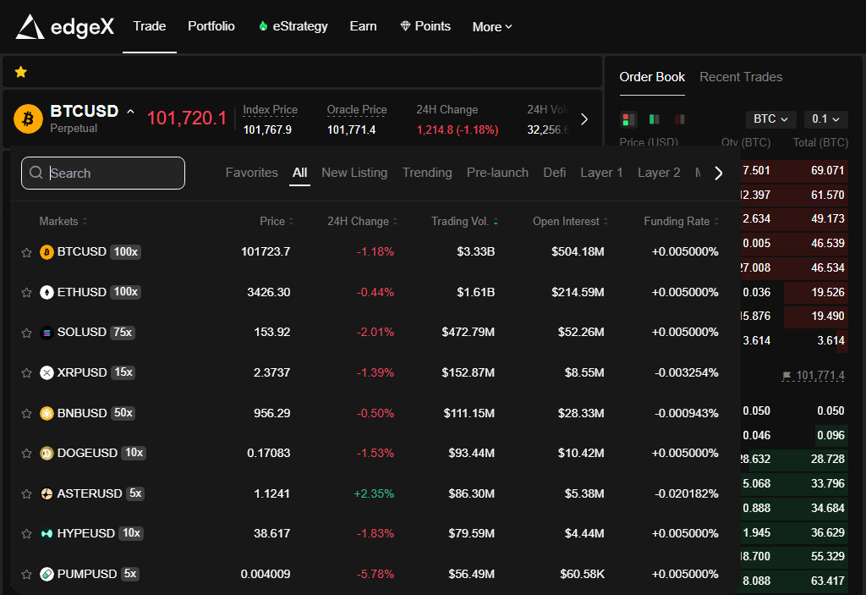Open the More menu dropdown

tap(492, 27)
